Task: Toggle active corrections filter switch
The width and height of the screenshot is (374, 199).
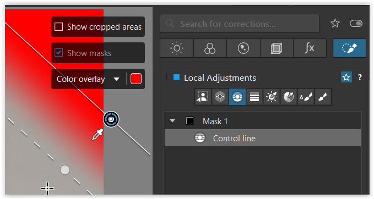Action: pos(356,23)
